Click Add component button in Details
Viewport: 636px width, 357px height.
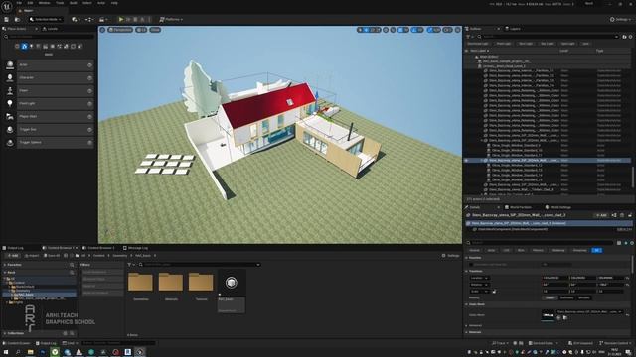pyautogui.click(x=601, y=215)
